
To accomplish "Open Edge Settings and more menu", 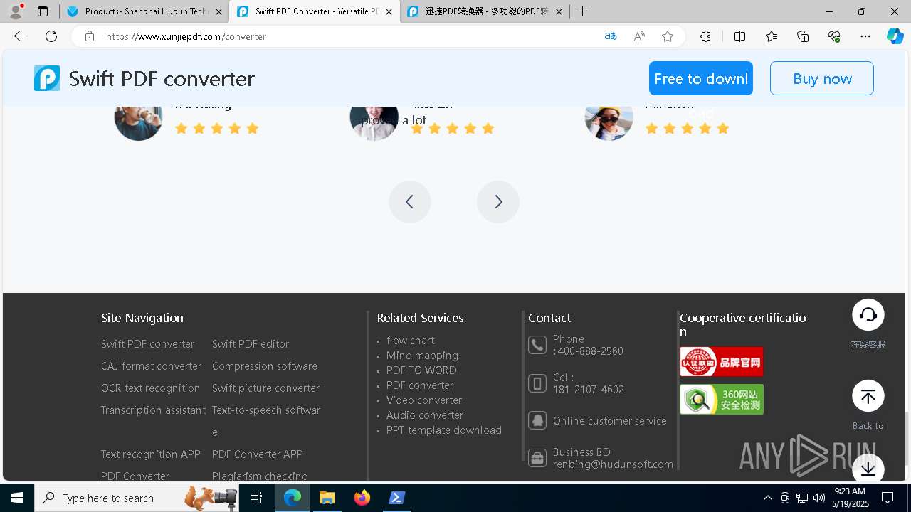I will (865, 36).
